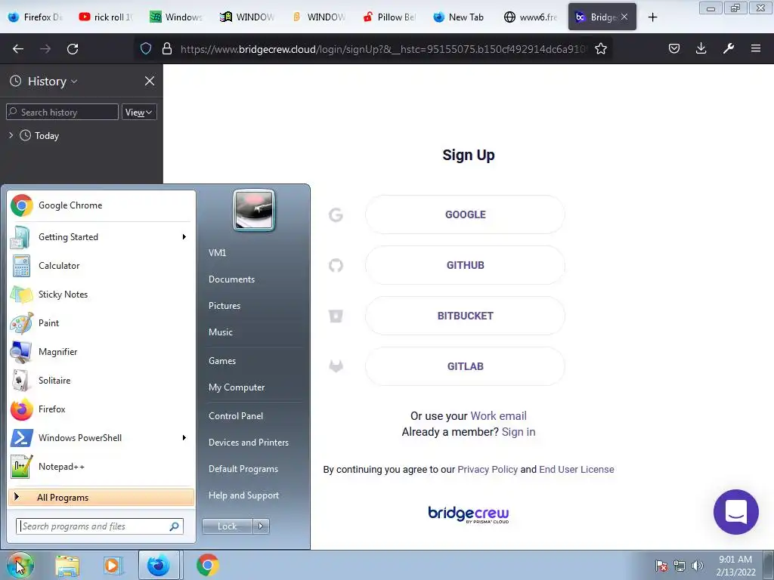Open the View dropdown in History sidebar
The width and height of the screenshot is (774, 580).
click(x=138, y=112)
